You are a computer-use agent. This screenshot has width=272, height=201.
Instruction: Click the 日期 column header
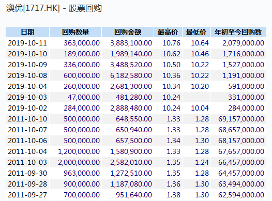click(x=27, y=32)
